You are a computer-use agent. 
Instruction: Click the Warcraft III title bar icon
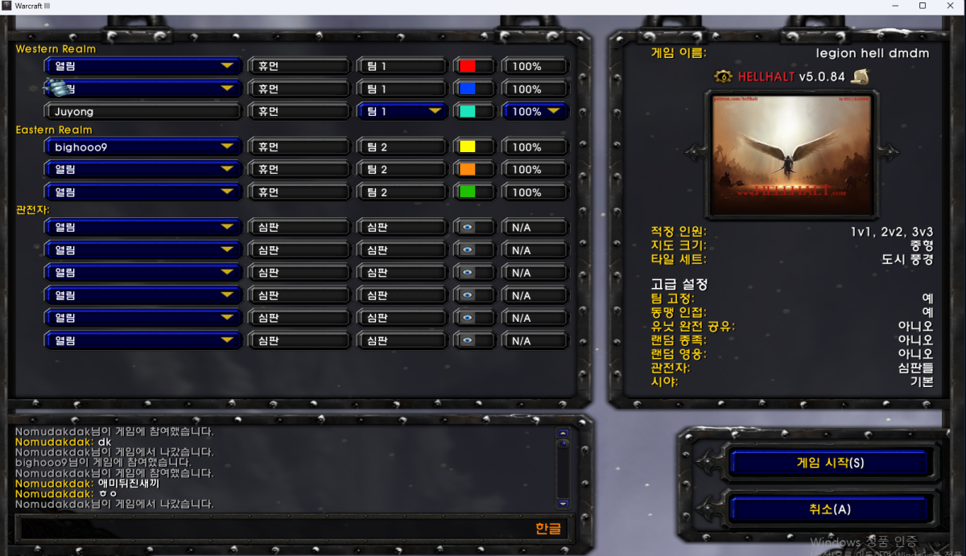6,6
